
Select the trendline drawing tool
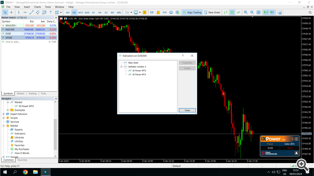[31, 13]
